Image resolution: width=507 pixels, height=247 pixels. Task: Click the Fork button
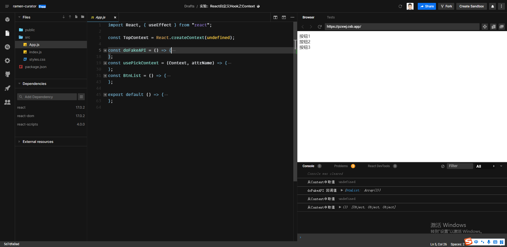coord(446,6)
